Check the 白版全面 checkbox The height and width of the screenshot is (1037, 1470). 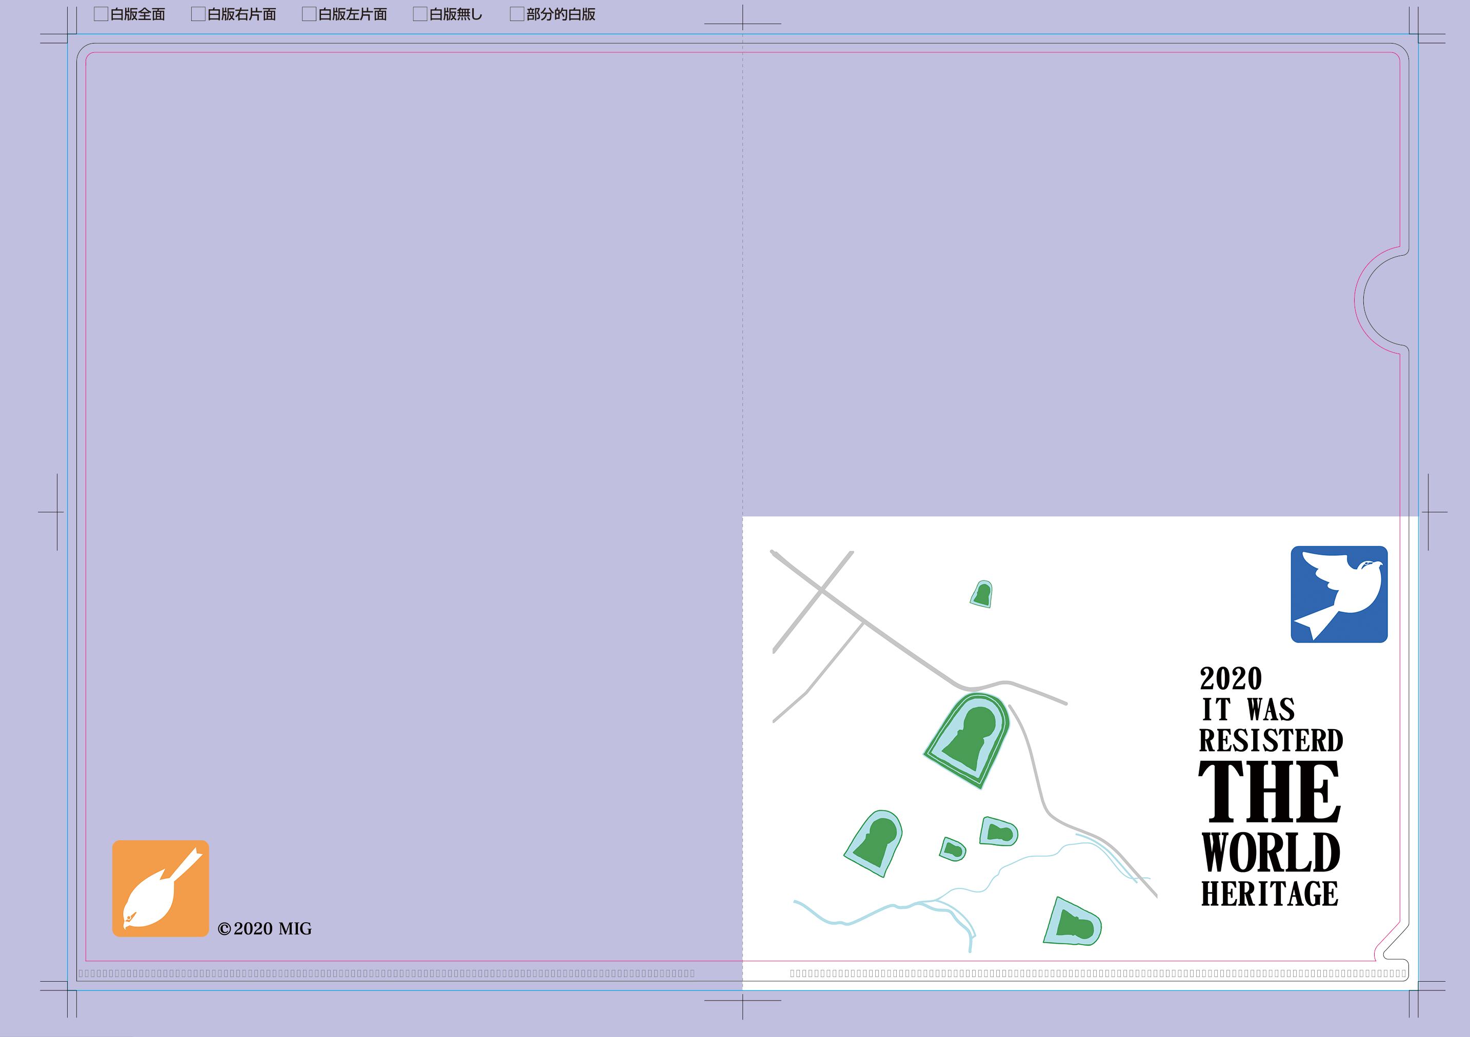tap(101, 14)
